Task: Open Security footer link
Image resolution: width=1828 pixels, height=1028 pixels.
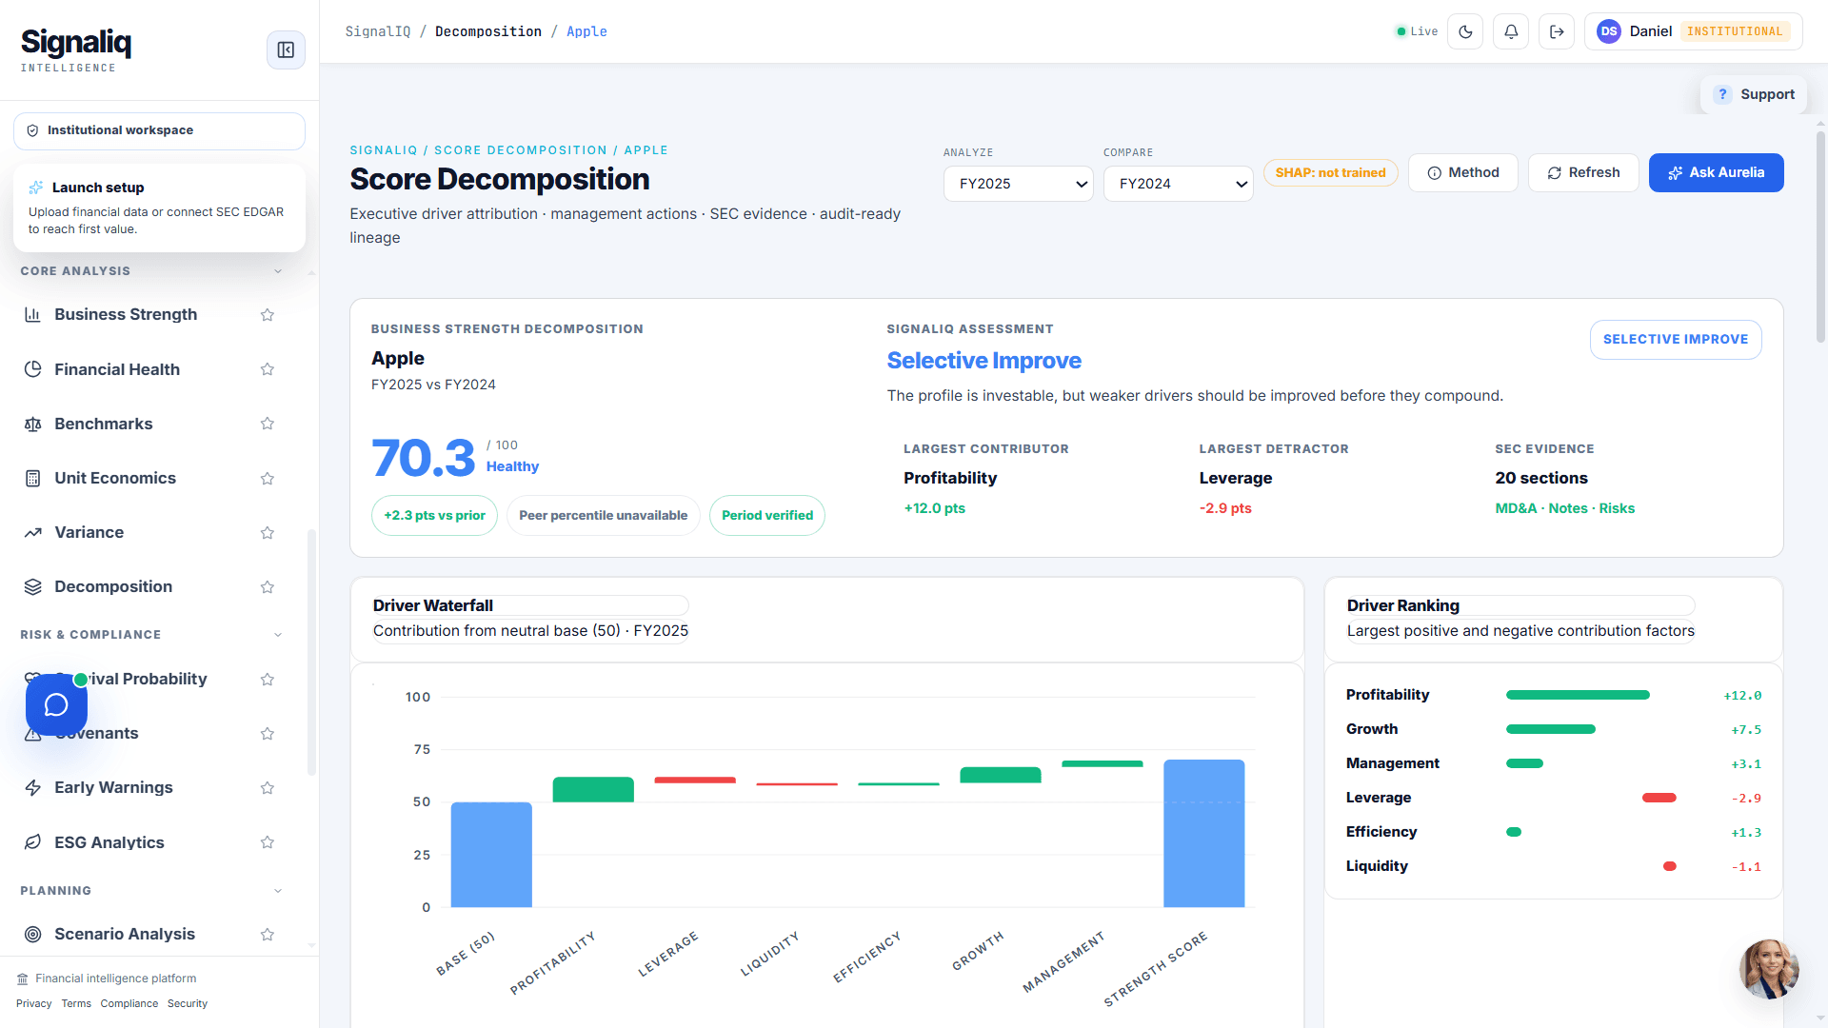Action: pyautogui.click(x=188, y=1003)
